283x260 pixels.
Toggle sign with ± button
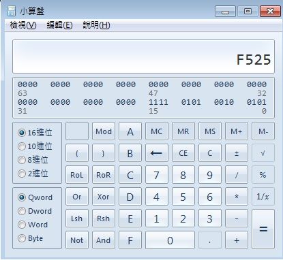pyautogui.click(x=237, y=153)
